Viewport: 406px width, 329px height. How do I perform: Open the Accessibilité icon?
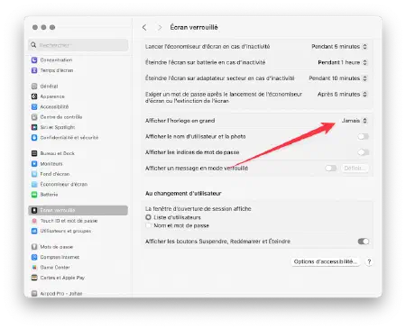[34, 106]
